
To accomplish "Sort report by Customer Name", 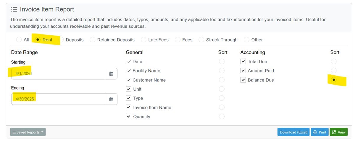I will (222, 80).
